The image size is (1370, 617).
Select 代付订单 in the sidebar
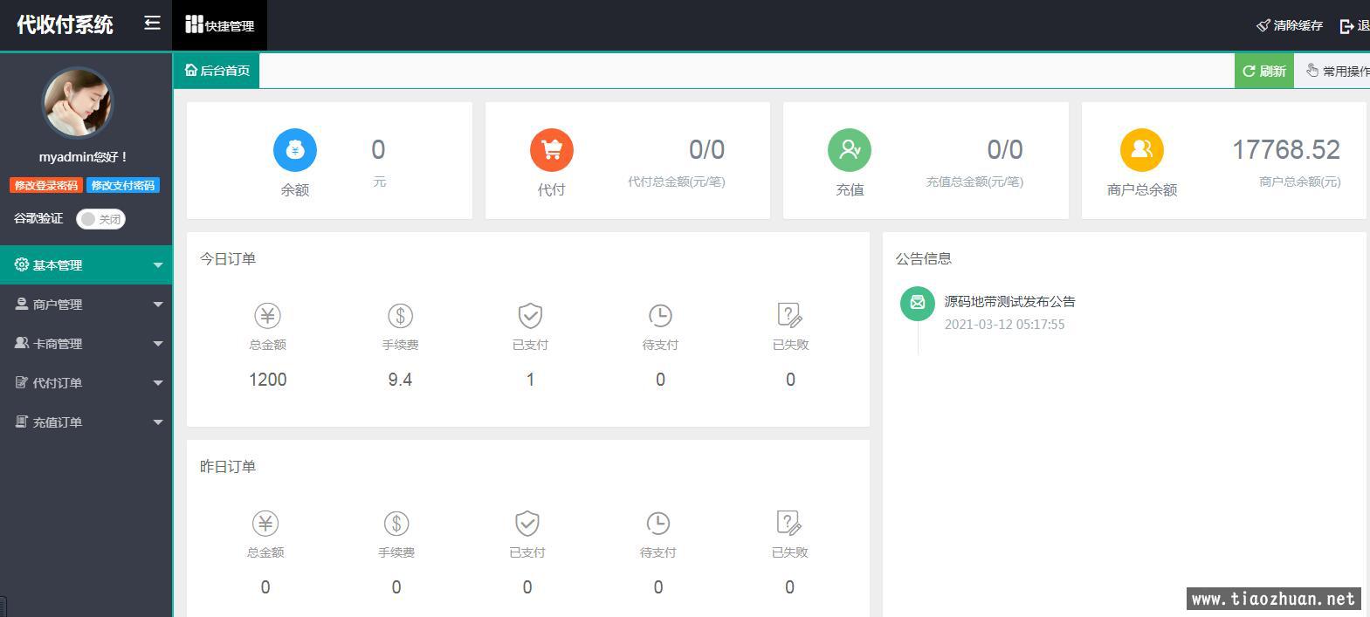86,383
